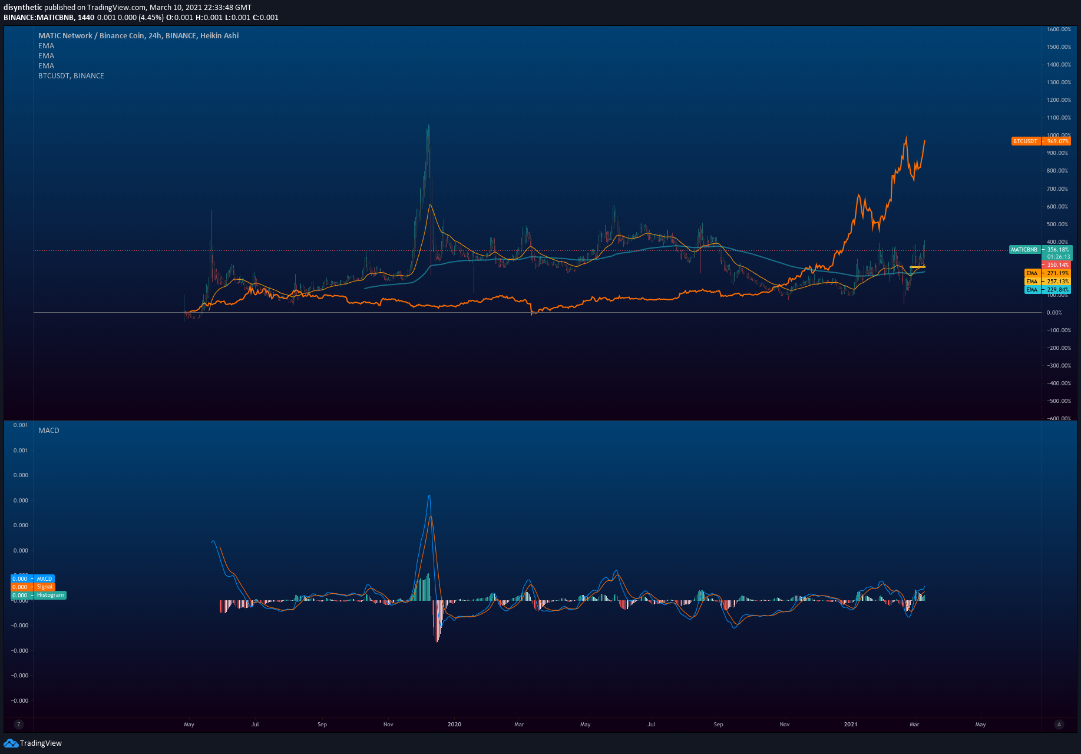Click the orange BTCUSDT price label
The image size is (1081, 754).
click(1040, 141)
